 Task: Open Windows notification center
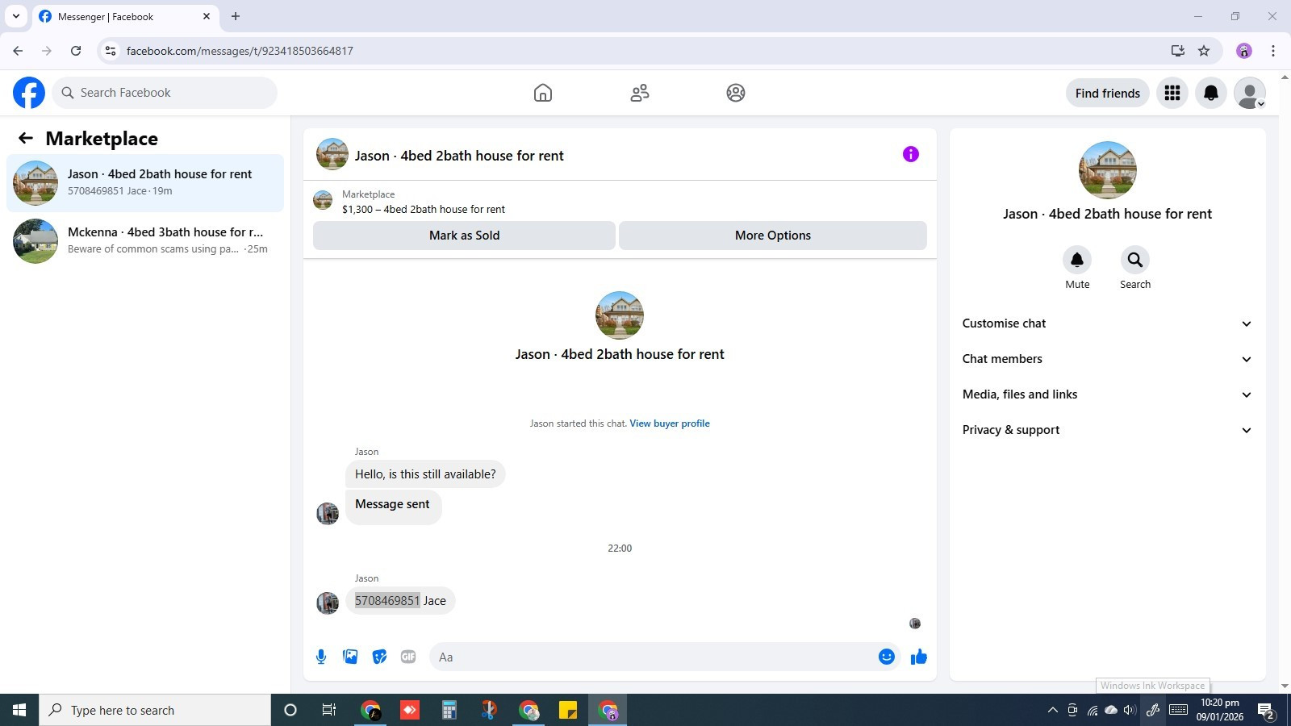(1266, 710)
